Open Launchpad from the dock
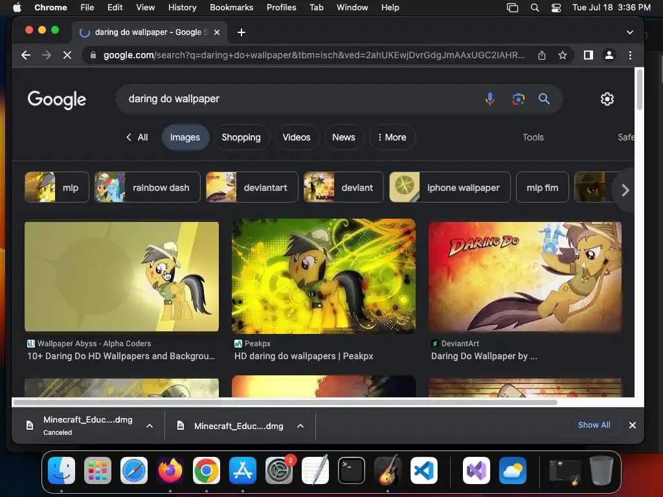663x497 pixels. coord(98,470)
